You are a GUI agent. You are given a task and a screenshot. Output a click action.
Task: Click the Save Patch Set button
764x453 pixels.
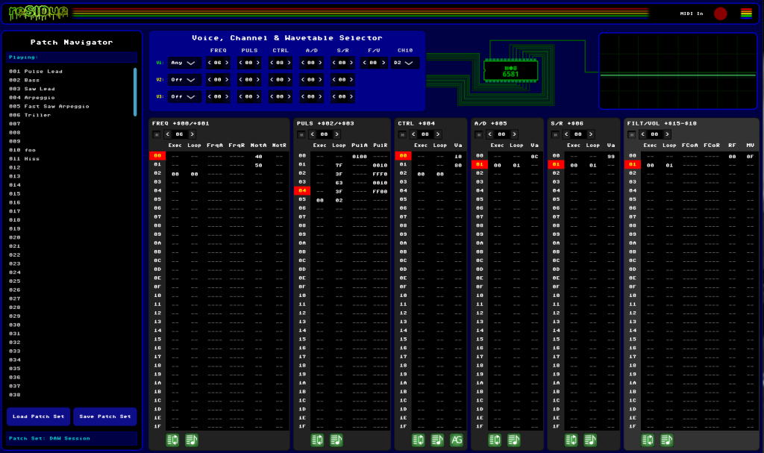[x=104, y=416]
